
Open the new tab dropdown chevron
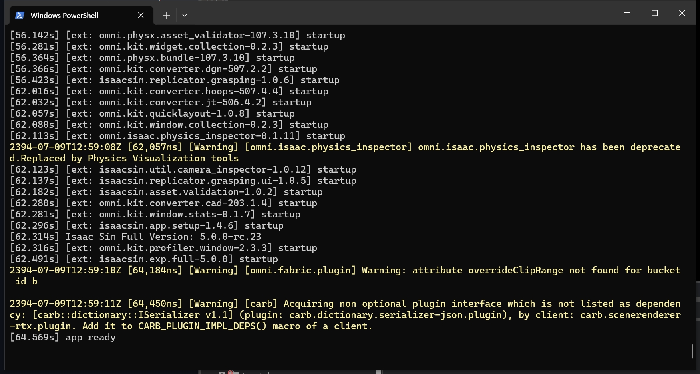pyautogui.click(x=185, y=15)
